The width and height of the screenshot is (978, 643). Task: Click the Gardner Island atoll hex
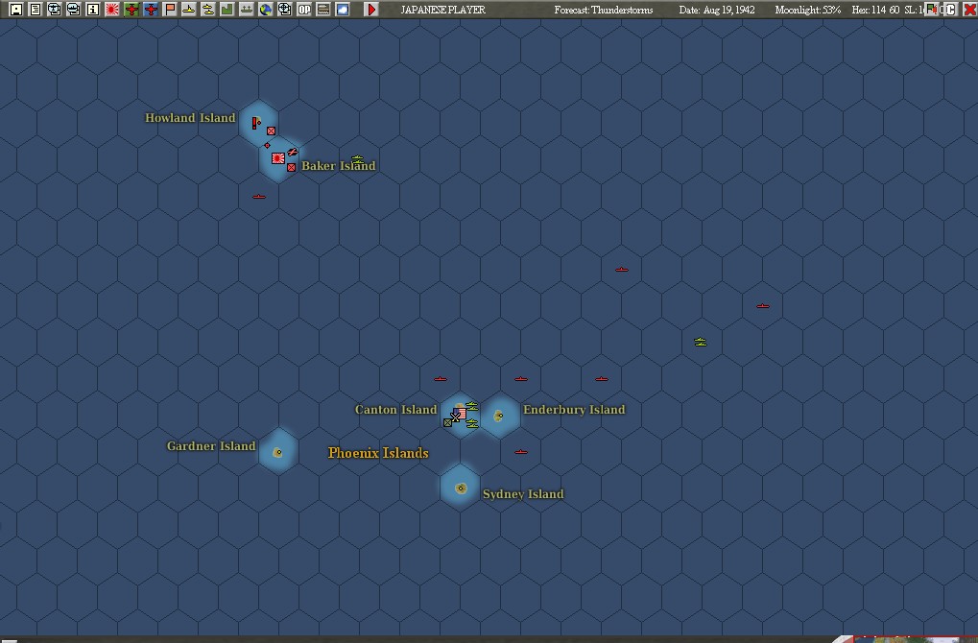click(278, 451)
